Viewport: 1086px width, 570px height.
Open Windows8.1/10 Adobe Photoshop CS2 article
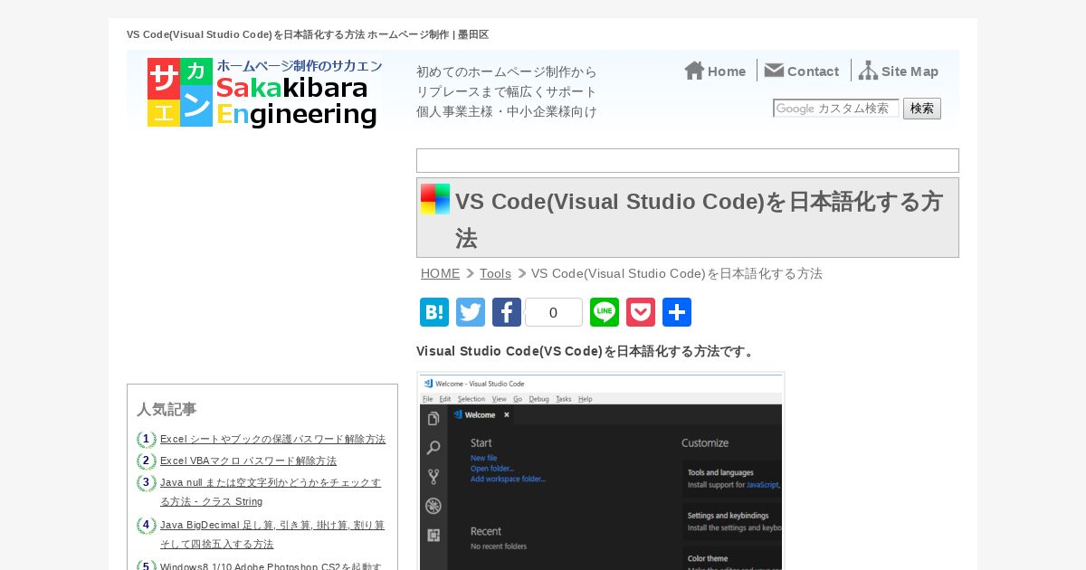point(271,566)
